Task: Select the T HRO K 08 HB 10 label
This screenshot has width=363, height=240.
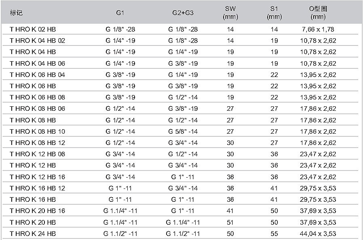Action: (38, 131)
